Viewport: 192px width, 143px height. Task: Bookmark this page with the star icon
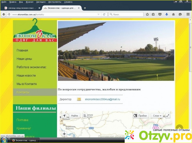147,14
